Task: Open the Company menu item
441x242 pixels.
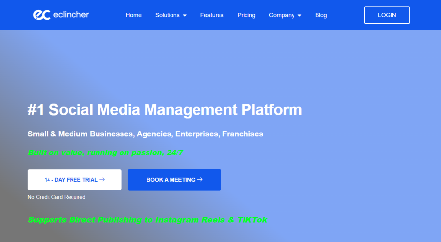Action: (x=282, y=15)
